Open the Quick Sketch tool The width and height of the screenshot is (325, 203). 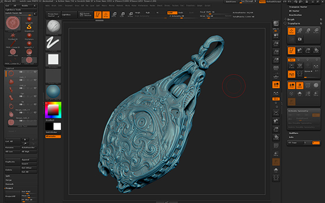coord(86,15)
